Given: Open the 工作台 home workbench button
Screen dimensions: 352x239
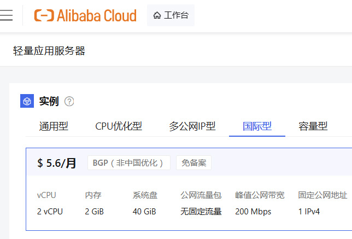Looking at the screenshot, I should pyautogui.click(x=171, y=15).
